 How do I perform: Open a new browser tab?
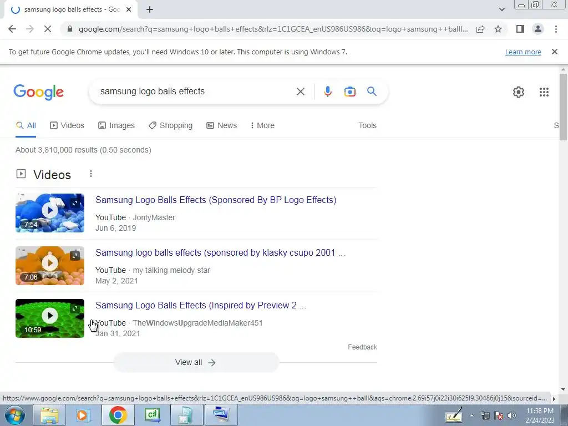pyautogui.click(x=150, y=10)
